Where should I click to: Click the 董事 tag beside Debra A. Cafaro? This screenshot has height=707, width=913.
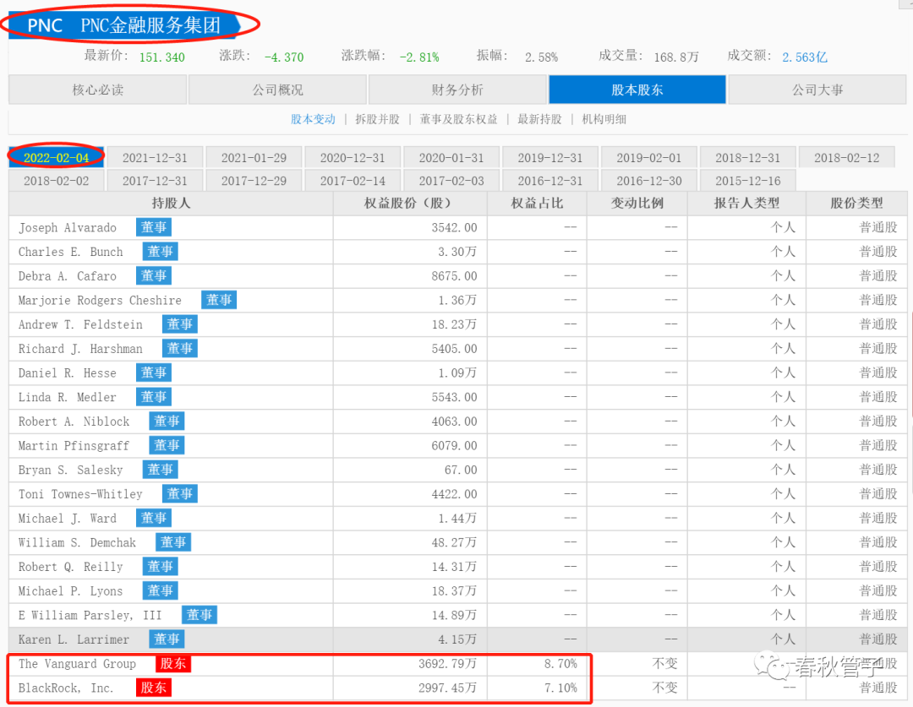(x=154, y=276)
